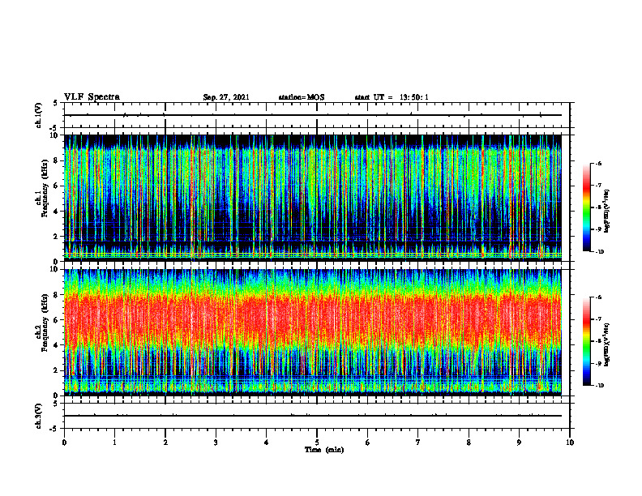Click the time axis tick label '5'
This screenshot has width=642, height=496.
point(317,443)
